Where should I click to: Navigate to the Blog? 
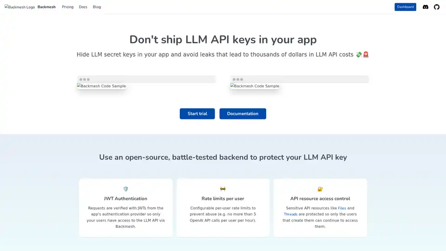pyautogui.click(x=97, y=7)
